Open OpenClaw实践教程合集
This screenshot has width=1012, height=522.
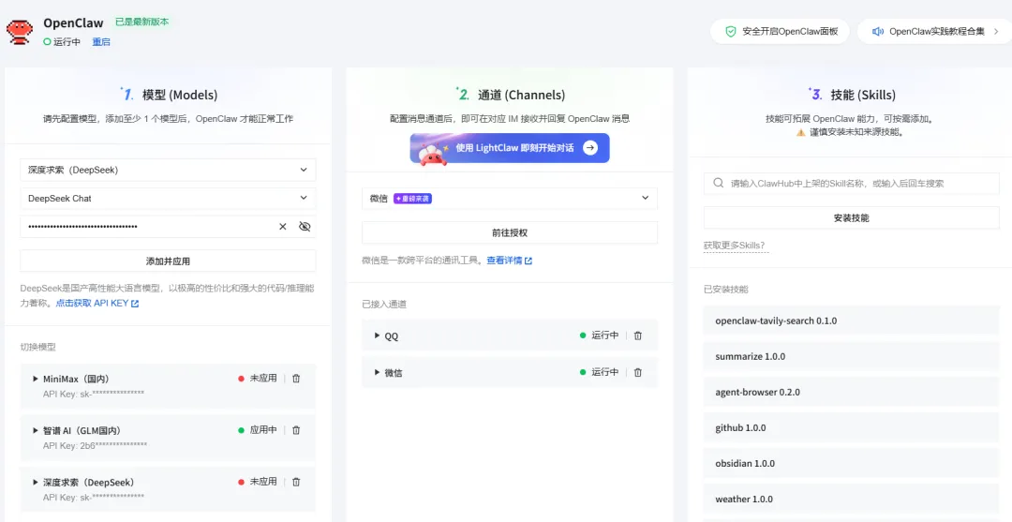[x=934, y=32]
